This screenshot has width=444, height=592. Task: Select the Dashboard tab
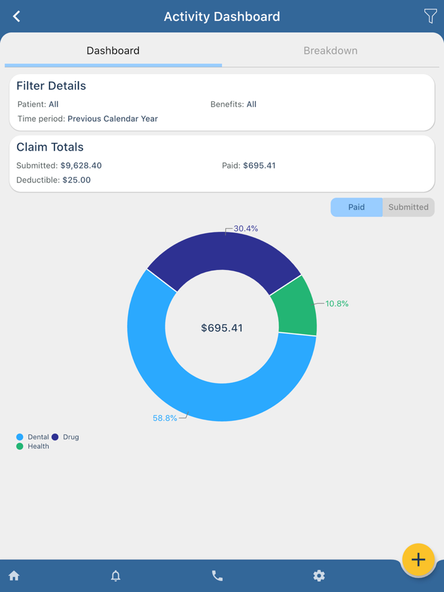pos(113,50)
